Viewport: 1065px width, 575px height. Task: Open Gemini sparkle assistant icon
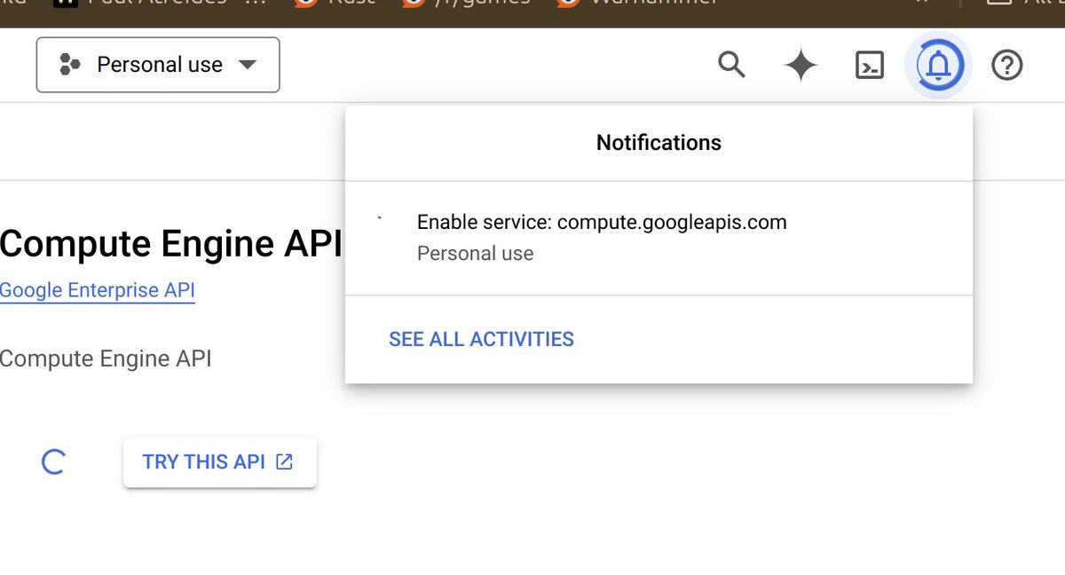tap(801, 65)
